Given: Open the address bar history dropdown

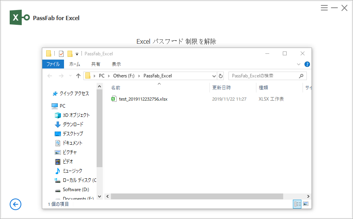Looking at the screenshot, I should [x=214, y=76].
